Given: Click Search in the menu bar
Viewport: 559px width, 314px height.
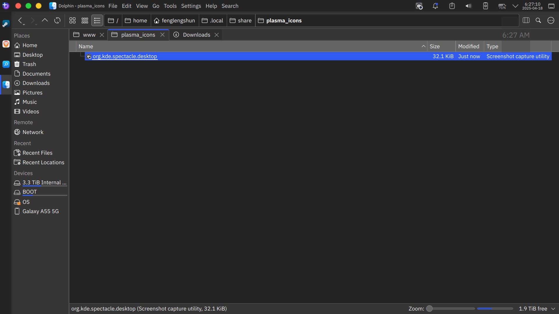Looking at the screenshot, I should (x=230, y=6).
